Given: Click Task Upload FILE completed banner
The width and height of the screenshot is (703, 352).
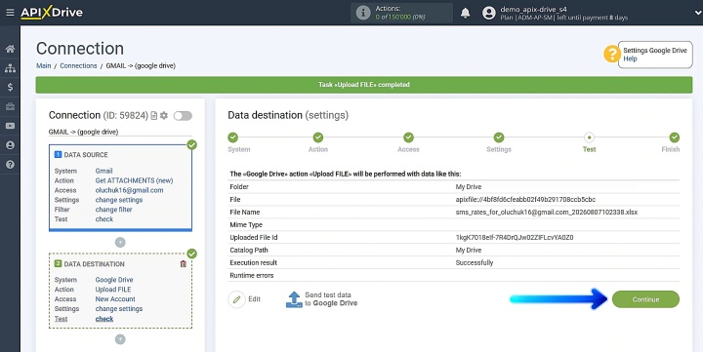Looking at the screenshot, I should (364, 85).
